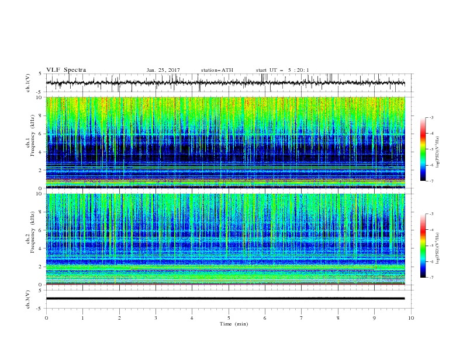Screen dimensions: 463x357
Task: Click the time axis tick label '5'
Action: pos(229,318)
